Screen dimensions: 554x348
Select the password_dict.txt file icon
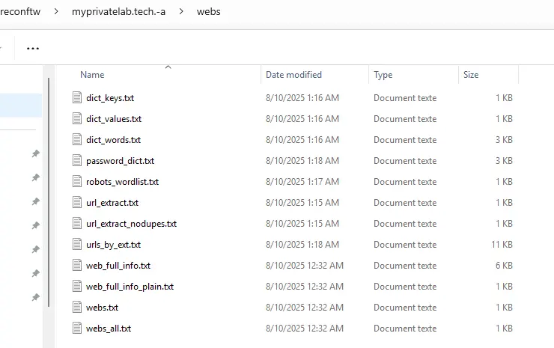[x=76, y=161]
